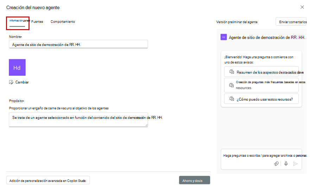
Task: Click the Propósito text area resize handle
Action: 146,125
